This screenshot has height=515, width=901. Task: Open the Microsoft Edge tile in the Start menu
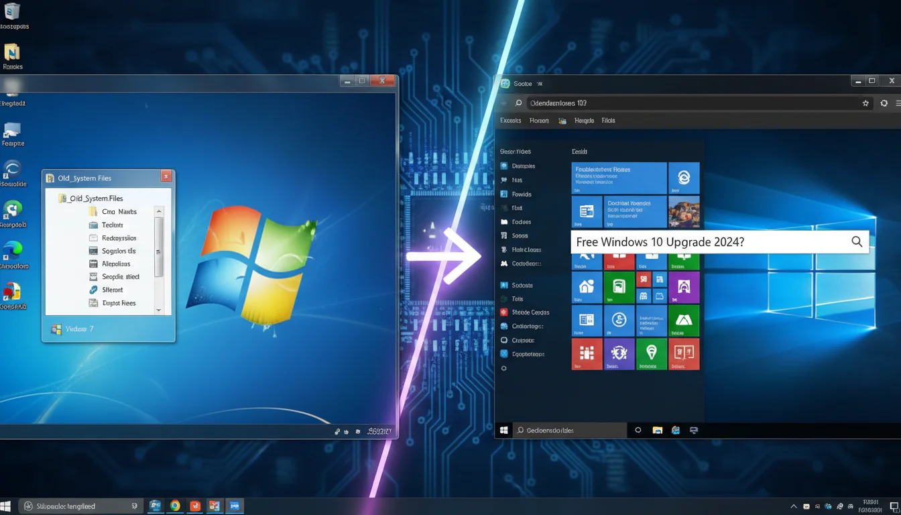tap(684, 178)
